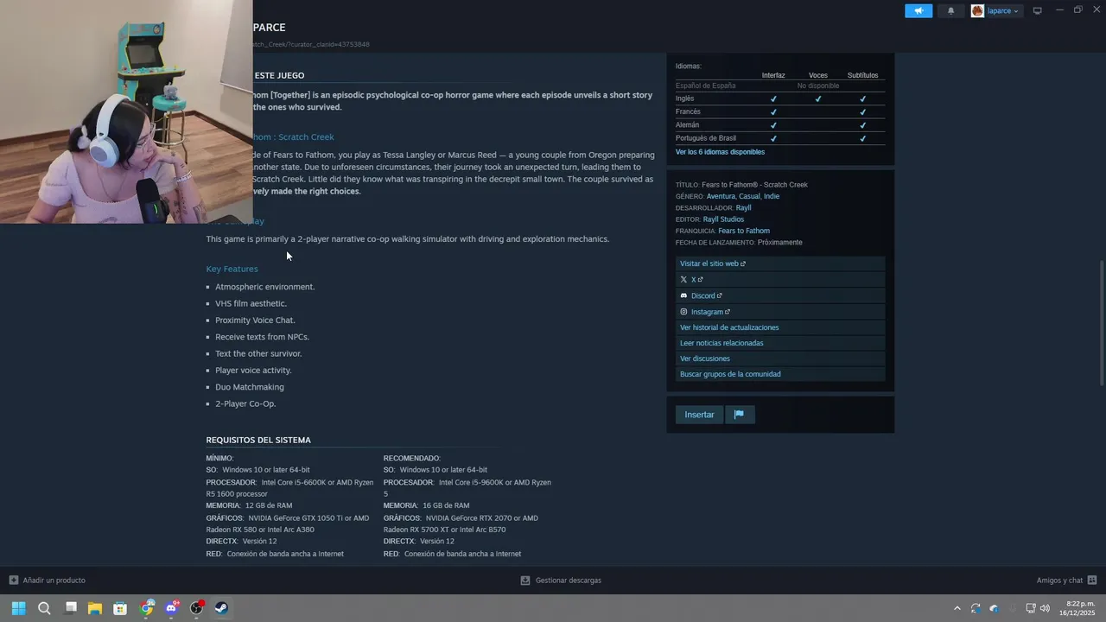
Task: Open Discord from the taskbar
Action: coord(171,608)
